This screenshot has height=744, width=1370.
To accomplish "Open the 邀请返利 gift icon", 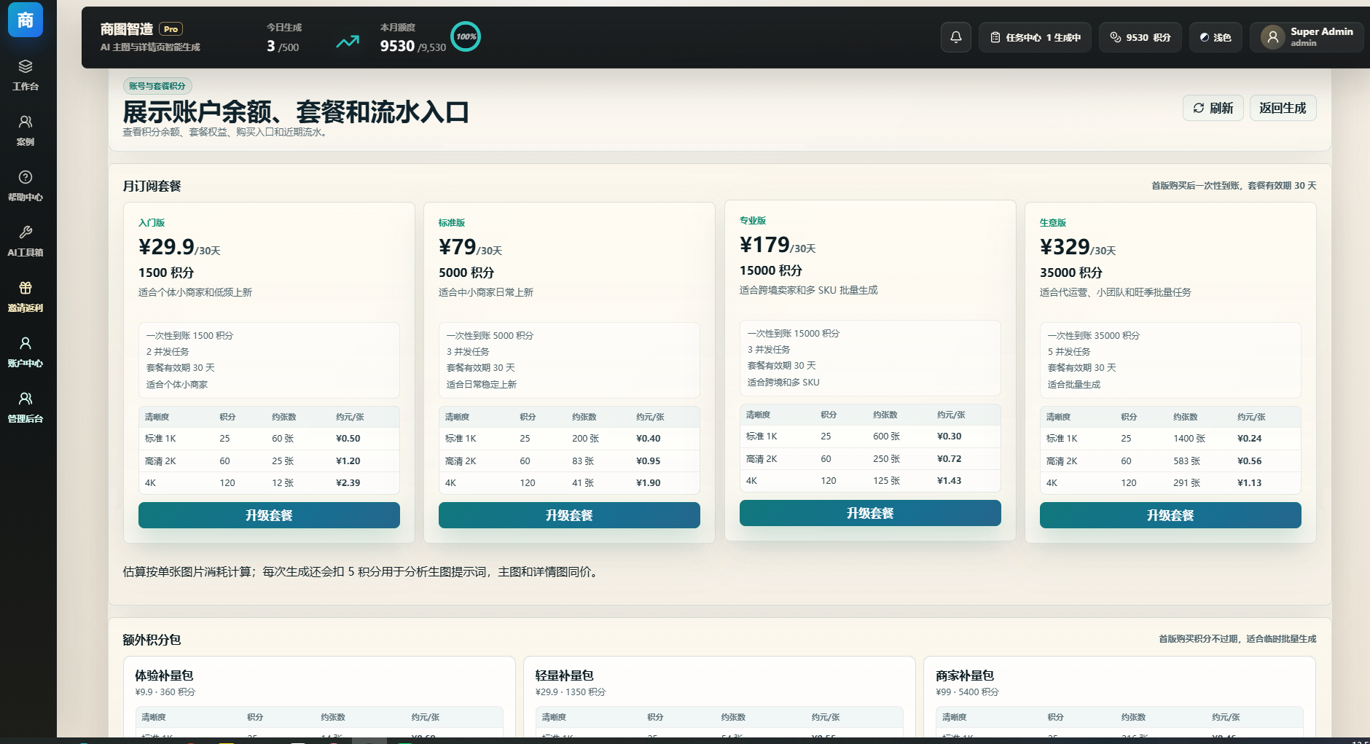I will point(26,288).
